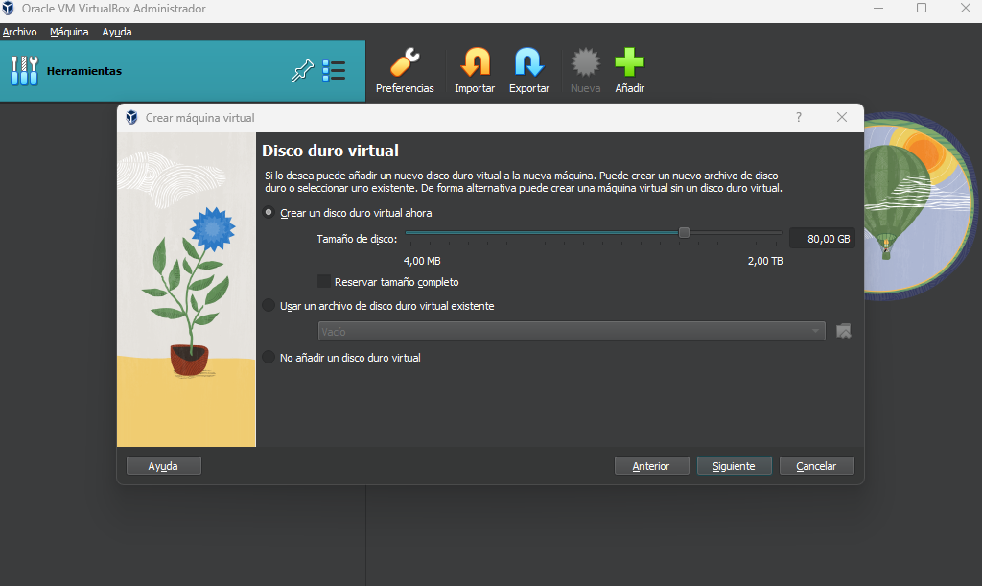This screenshot has height=586, width=982.
Task: Click the Anterior button
Action: (x=651, y=466)
